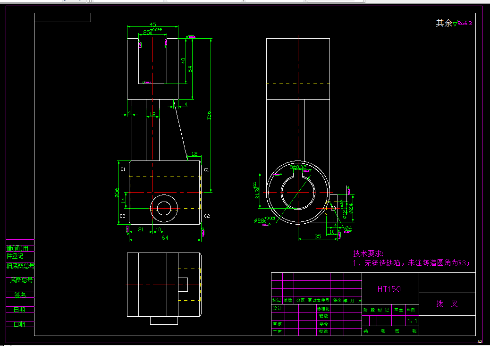The image size is (490, 346).
Task: Click the 借(通)用 sidebar label
Action: click(x=17, y=248)
